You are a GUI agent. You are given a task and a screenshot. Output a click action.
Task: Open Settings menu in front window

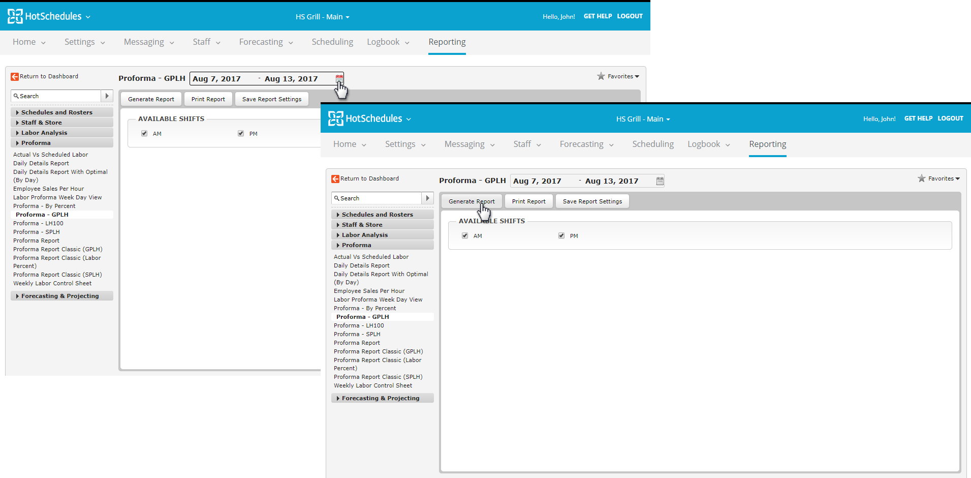405,144
